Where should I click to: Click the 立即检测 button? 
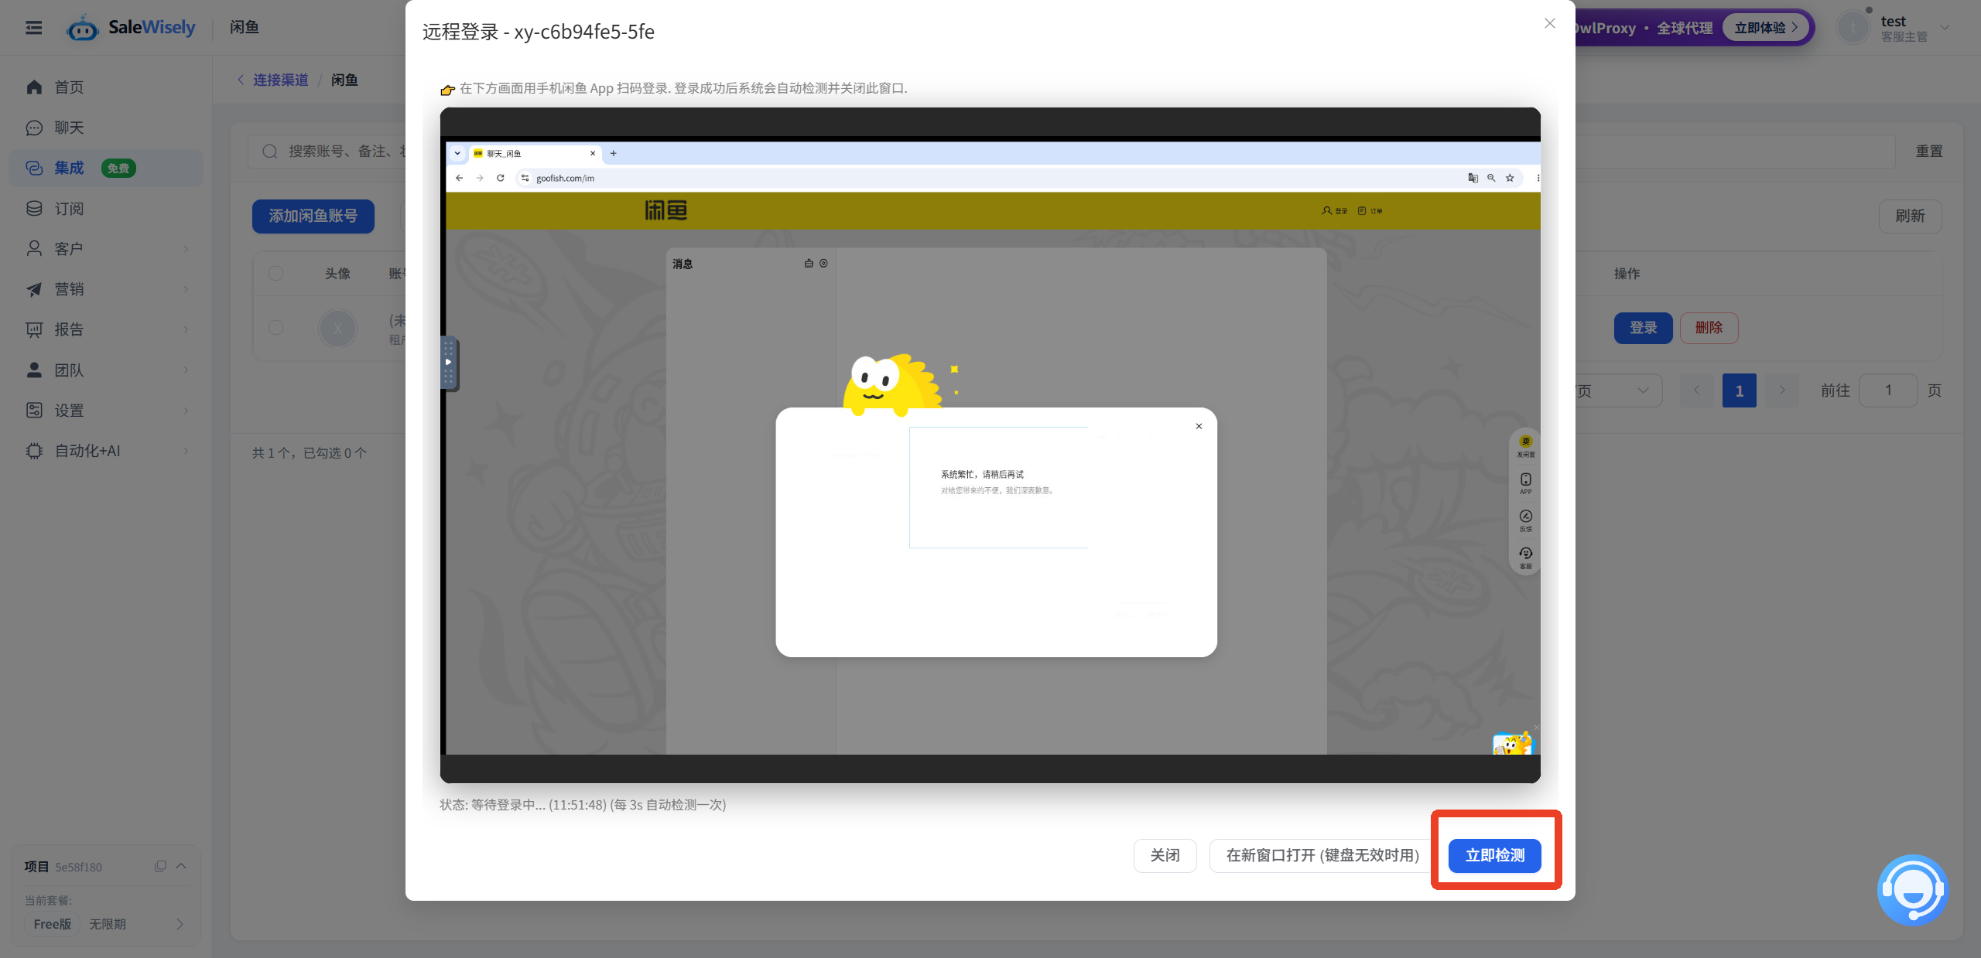(x=1495, y=855)
